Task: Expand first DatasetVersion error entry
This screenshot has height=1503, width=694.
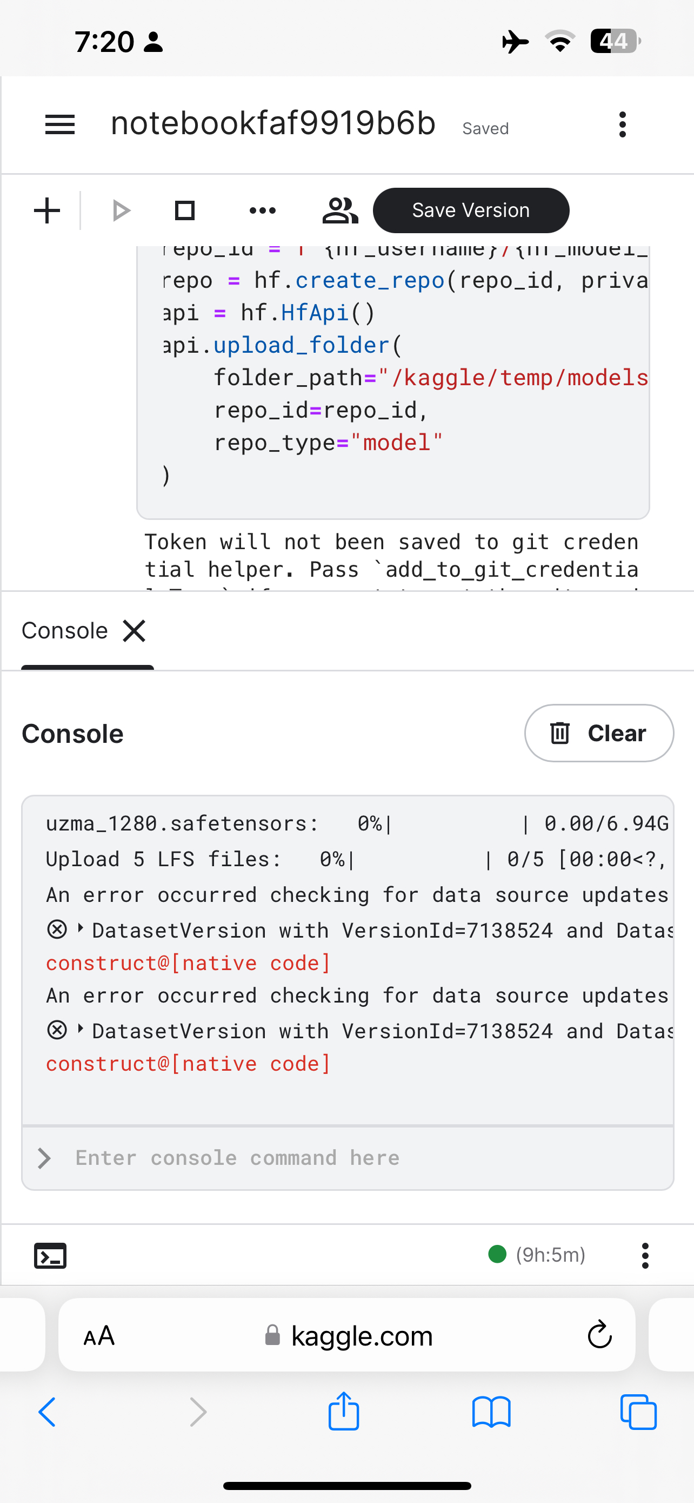Action: pos(81,928)
